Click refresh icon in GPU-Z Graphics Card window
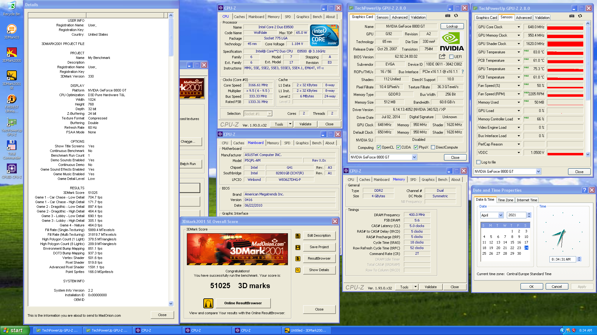This screenshot has height=335, width=597. pos(456,16)
